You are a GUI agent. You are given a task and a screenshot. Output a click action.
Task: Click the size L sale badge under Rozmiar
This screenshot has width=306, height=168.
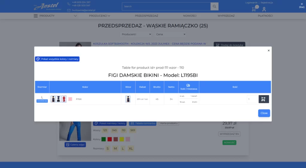click(x=42, y=101)
